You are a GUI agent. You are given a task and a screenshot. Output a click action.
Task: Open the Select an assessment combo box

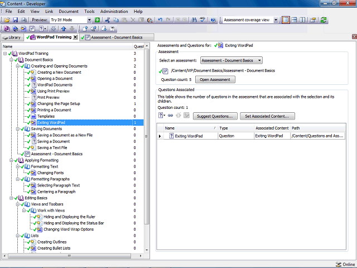pyautogui.click(x=231, y=60)
